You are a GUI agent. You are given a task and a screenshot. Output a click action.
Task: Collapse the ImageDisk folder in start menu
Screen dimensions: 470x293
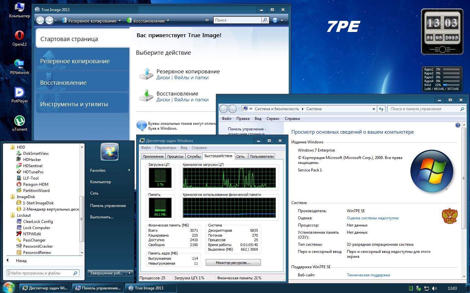point(23,197)
